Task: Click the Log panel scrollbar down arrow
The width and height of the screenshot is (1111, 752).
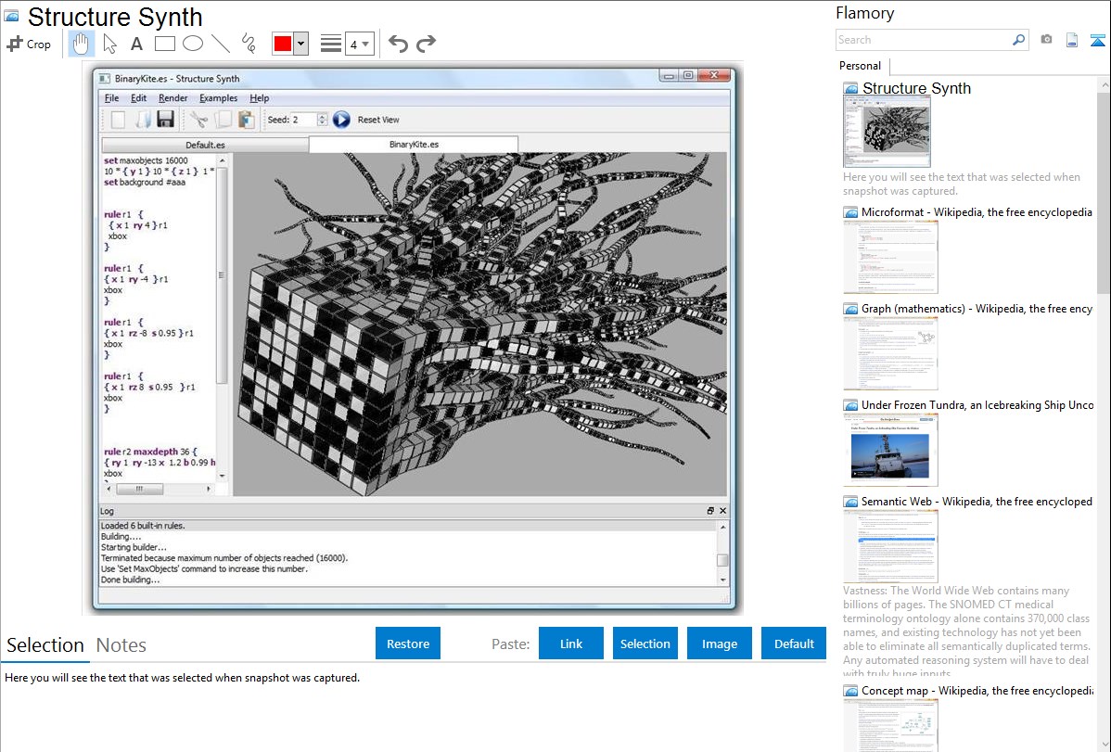Action: pos(722,580)
